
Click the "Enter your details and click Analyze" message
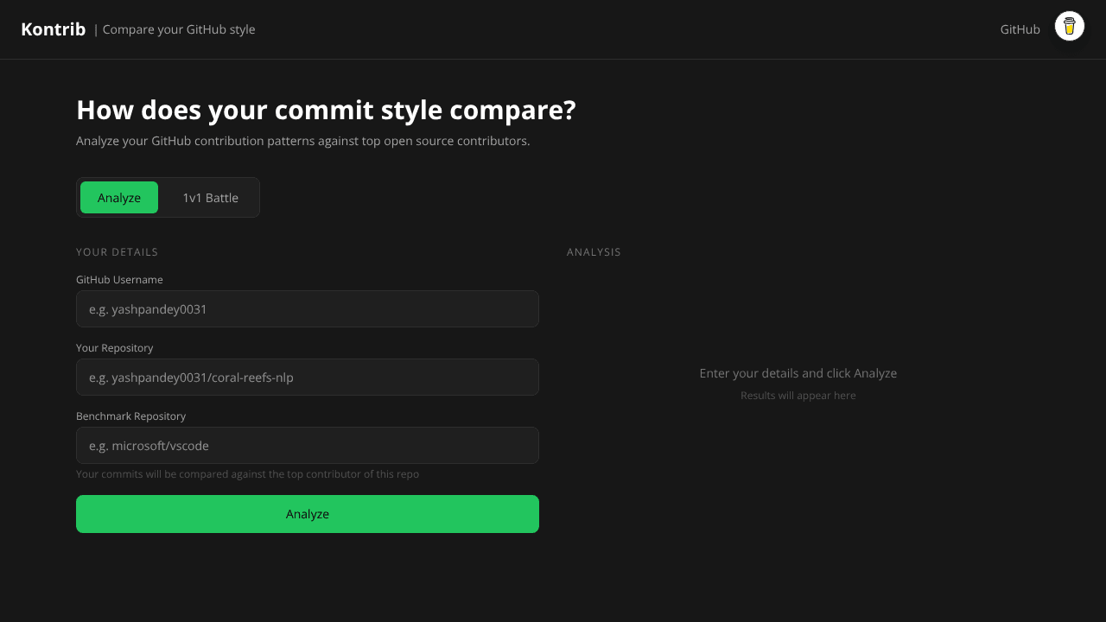[798, 373]
